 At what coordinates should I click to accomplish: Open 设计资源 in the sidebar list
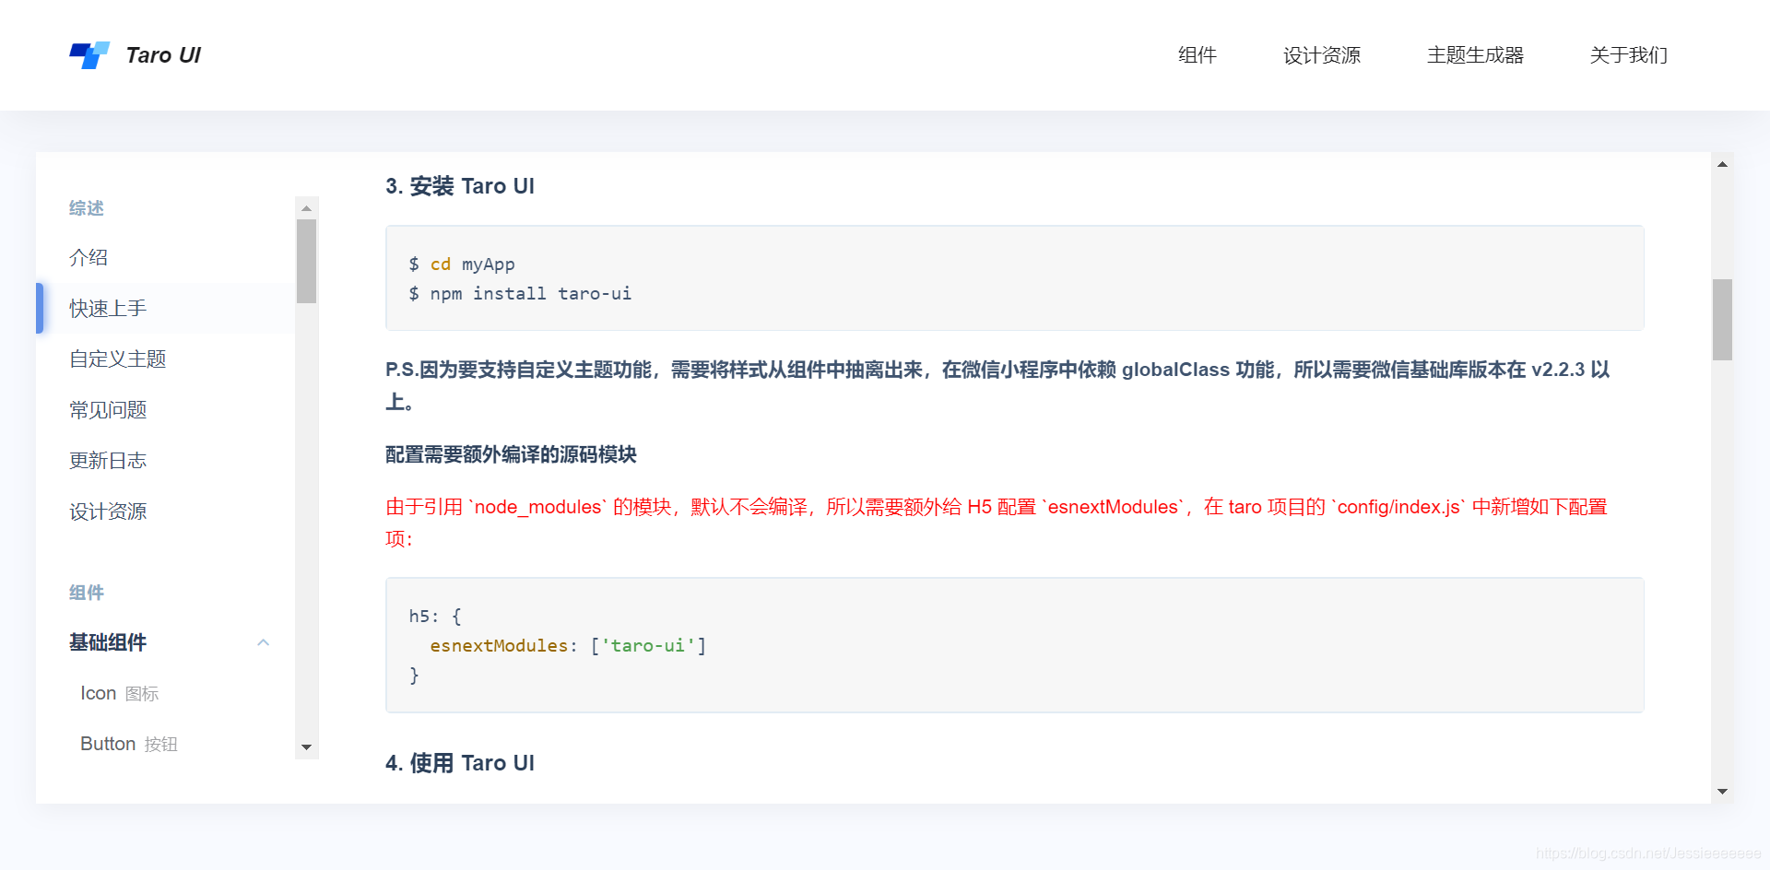pos(108,511)
